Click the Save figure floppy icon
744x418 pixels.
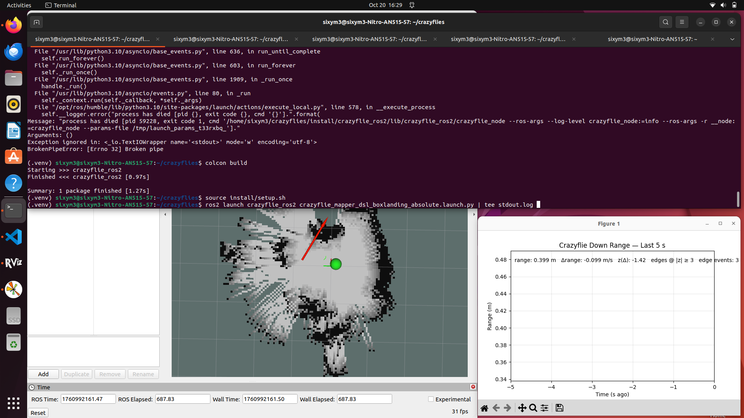coord(559,408)
